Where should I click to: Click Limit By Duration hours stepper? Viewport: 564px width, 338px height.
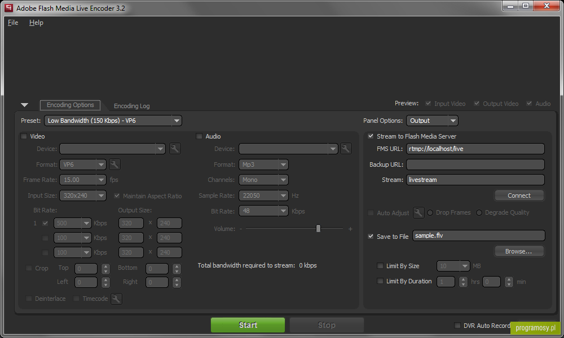point(463,282)
